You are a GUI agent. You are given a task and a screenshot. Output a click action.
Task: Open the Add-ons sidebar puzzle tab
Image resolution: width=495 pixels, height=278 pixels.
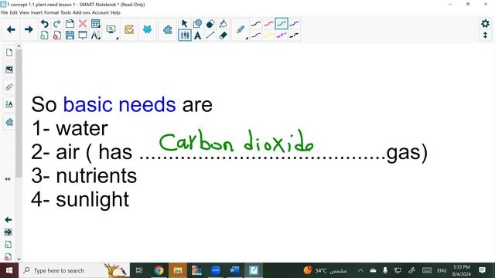click(9, 122)
